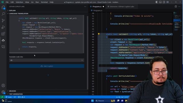Click the VS Code Insiders logo icon
The height and width of the screenshot is (103, 183).
click(2, 2)
